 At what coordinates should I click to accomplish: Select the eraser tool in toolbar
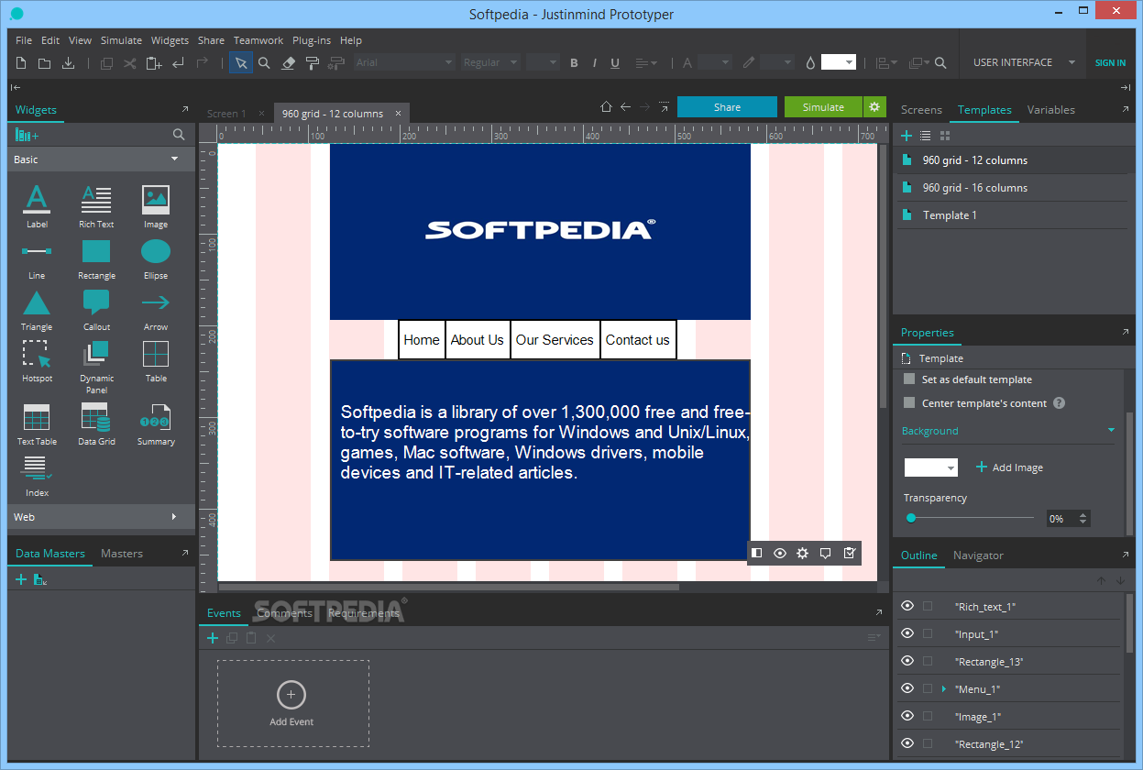pos(288,63)
